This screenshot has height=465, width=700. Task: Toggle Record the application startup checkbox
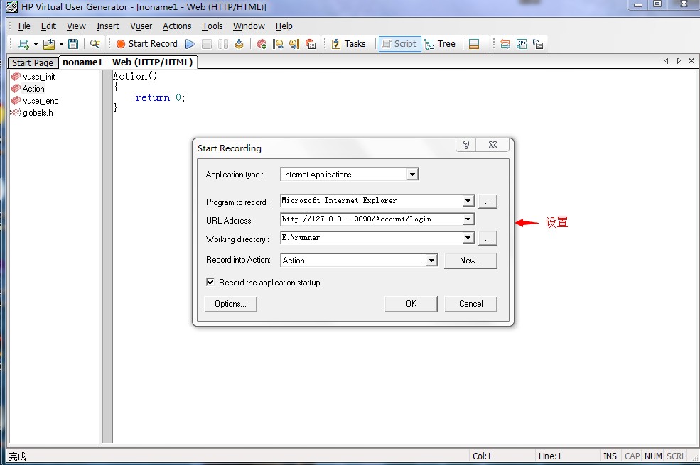tap(210, 282)
